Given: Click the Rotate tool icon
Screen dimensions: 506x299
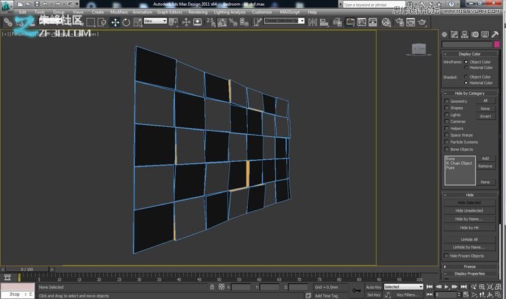Looking at the screenshot, I should pos(126,21).
